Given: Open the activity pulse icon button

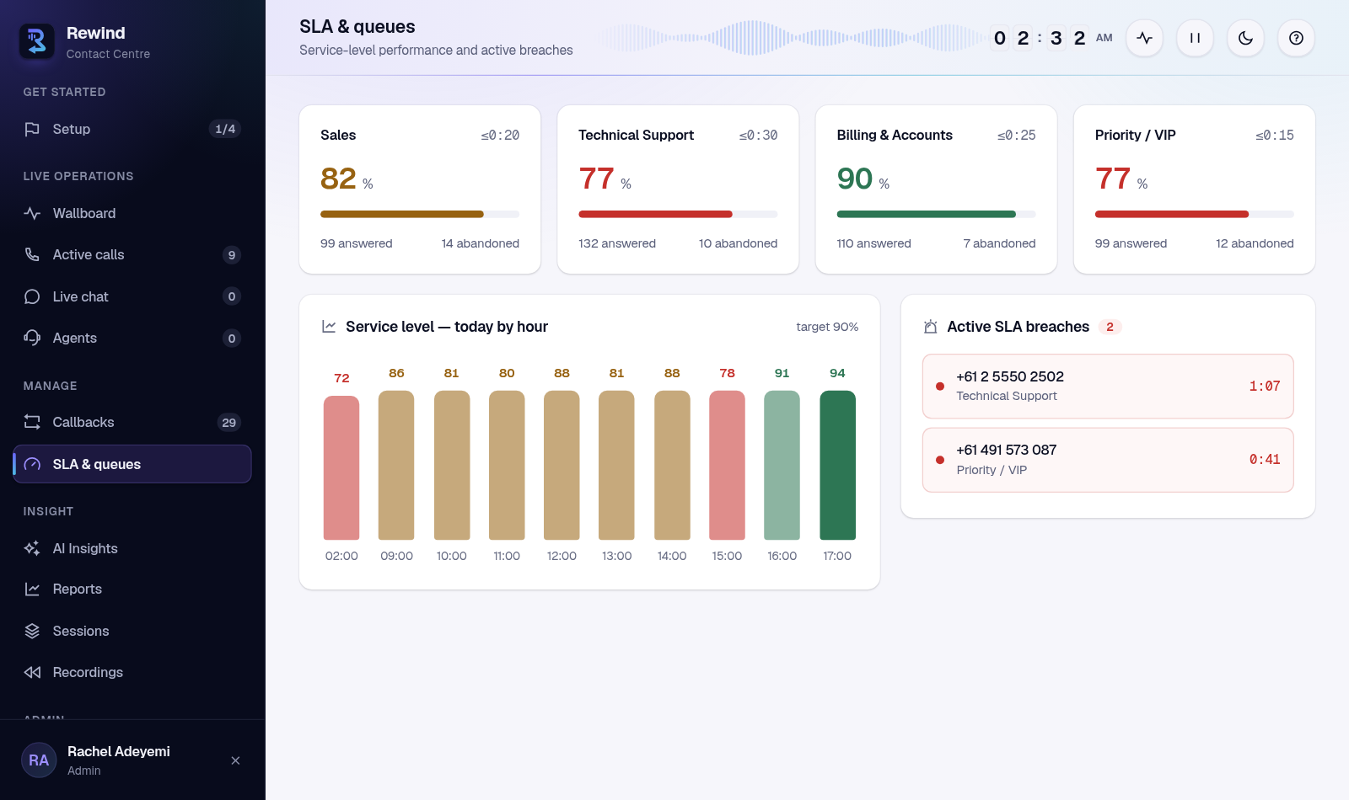Looking at the screenshot, I should [x=1144, y=38].
